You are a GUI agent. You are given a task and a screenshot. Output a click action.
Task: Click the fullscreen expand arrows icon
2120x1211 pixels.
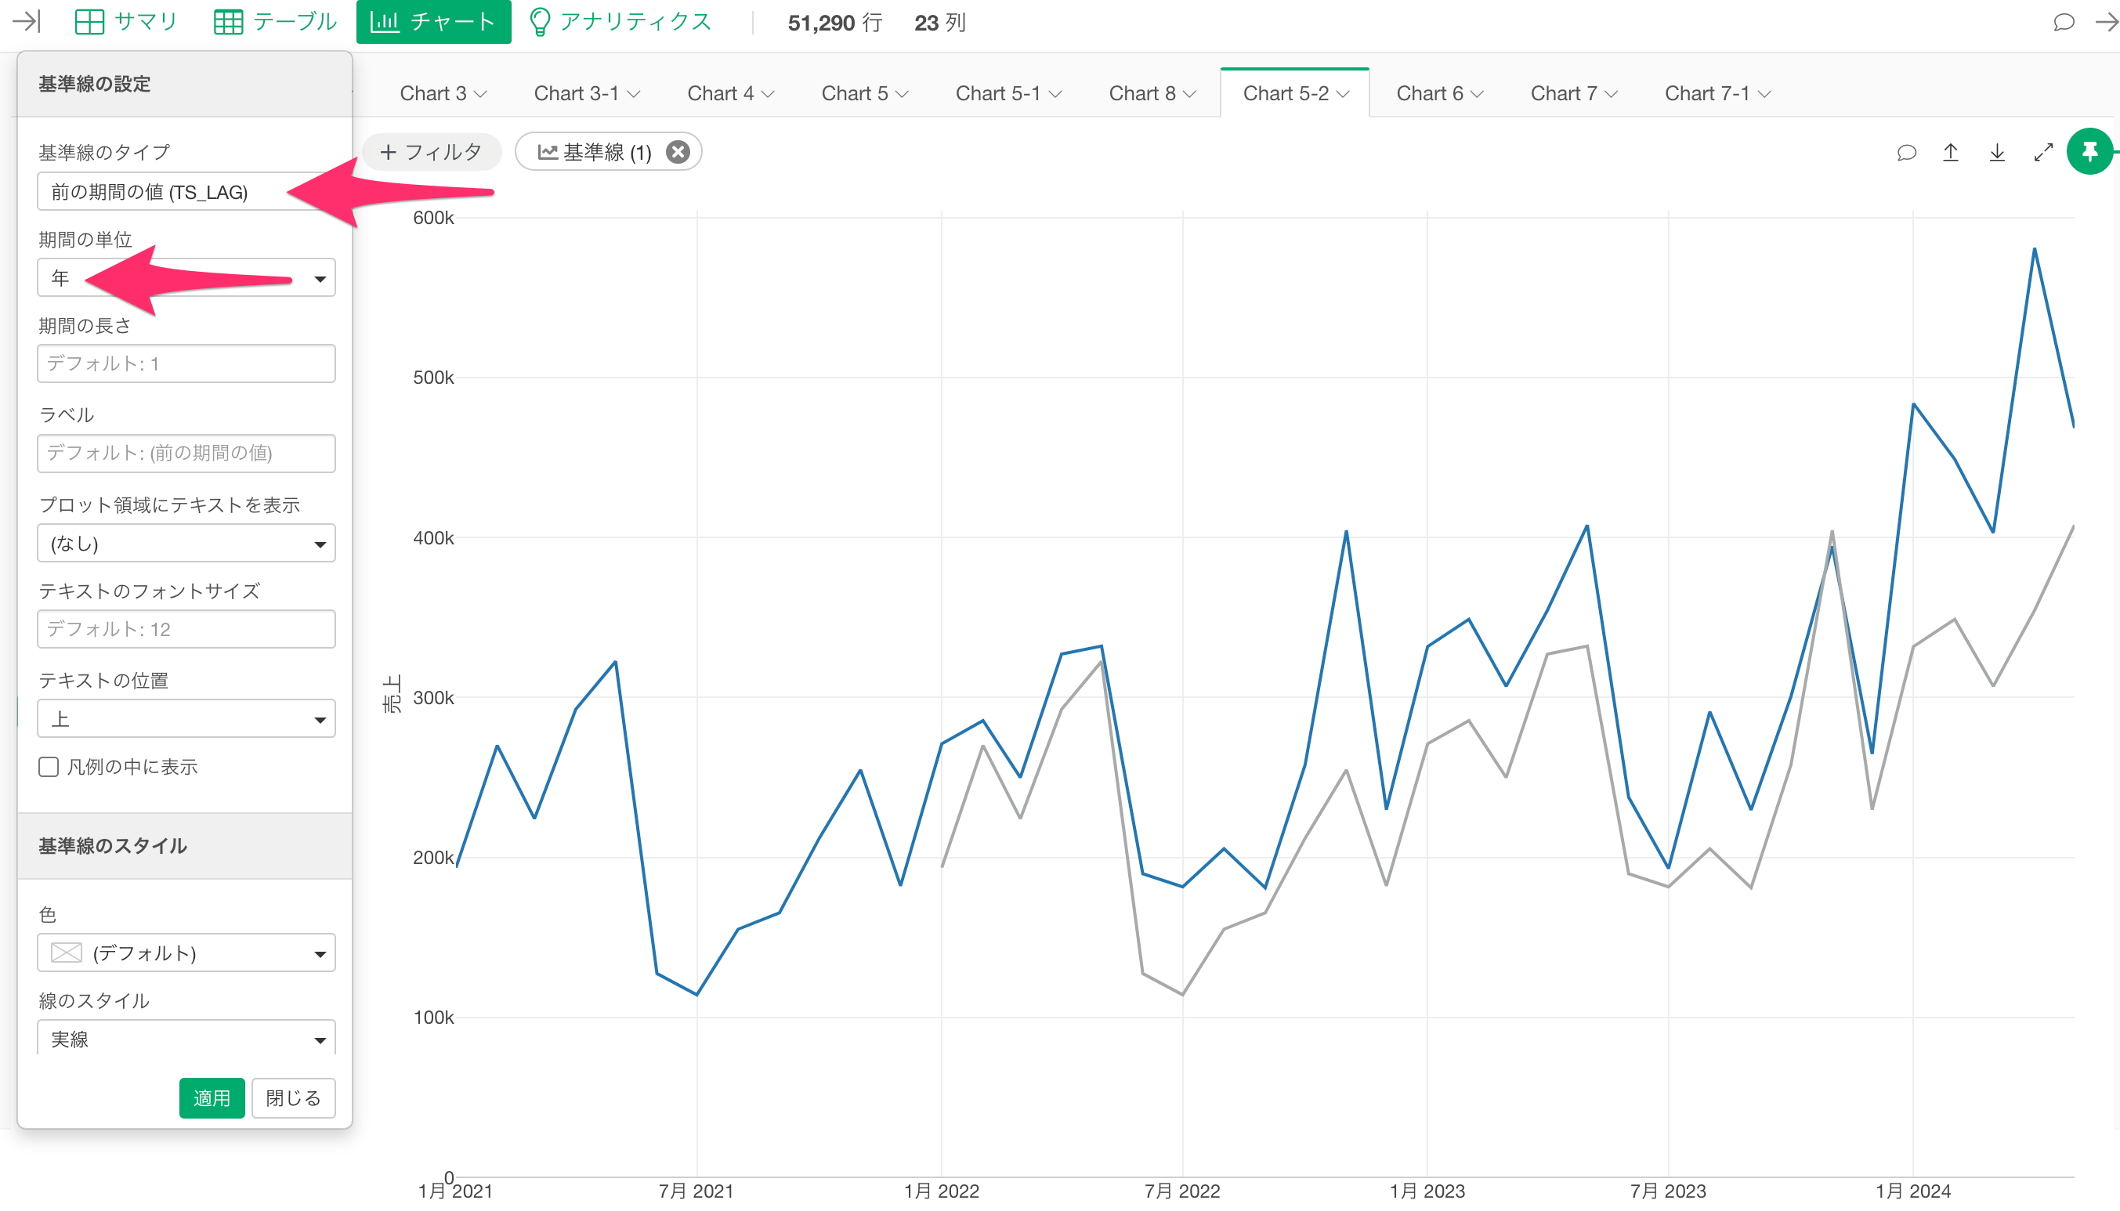2042,152
